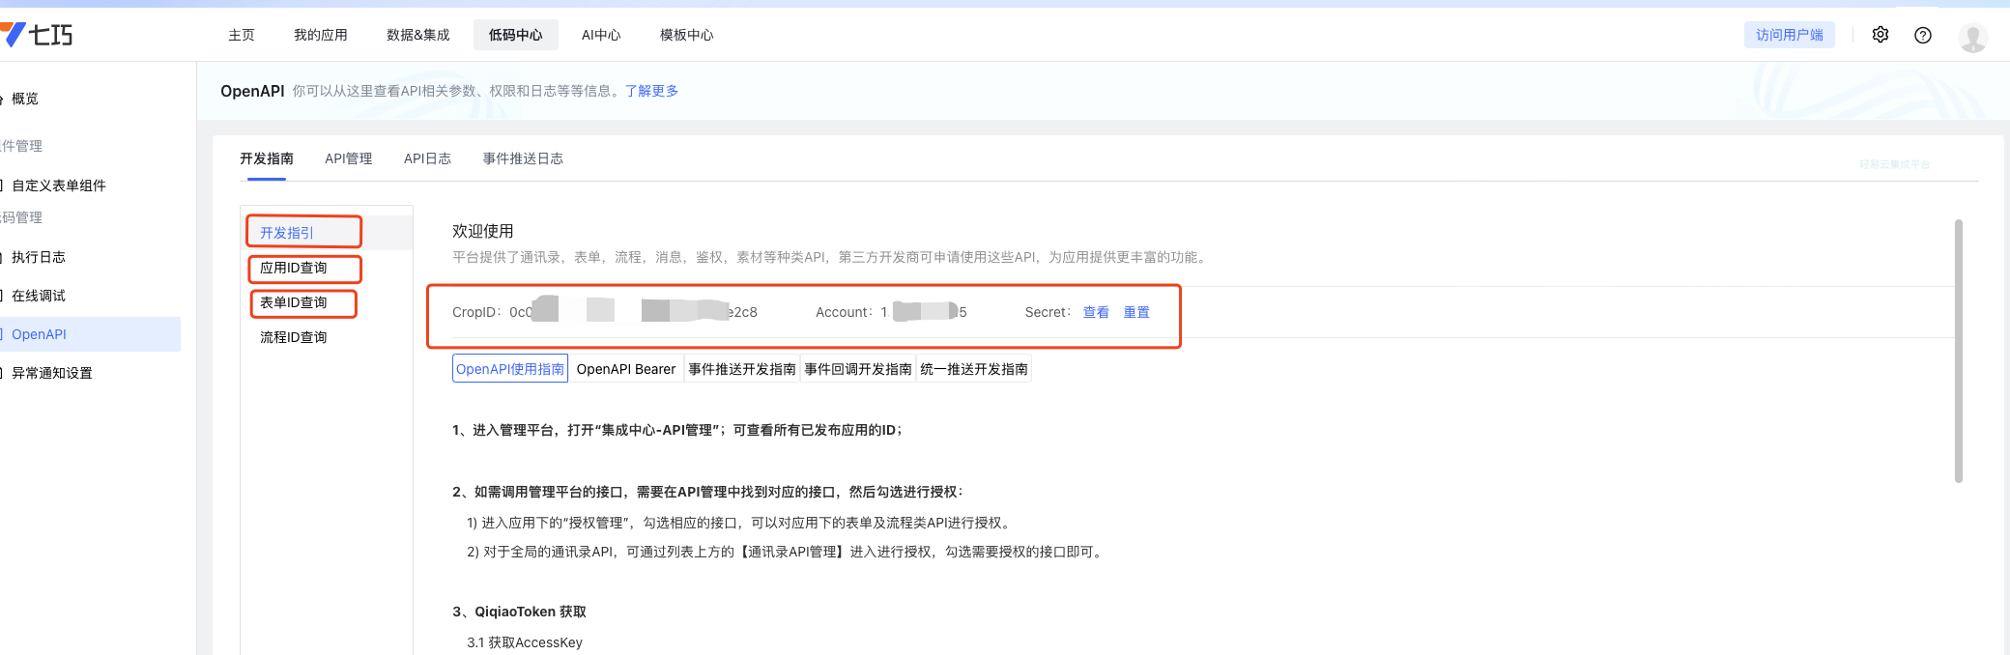The width and height of the screenshot is (2010, 655).
Task: Click the OpenAPI page title
Action: [x=252, y=91]
